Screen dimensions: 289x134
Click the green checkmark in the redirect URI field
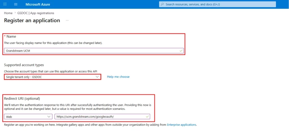coord(147,116)
